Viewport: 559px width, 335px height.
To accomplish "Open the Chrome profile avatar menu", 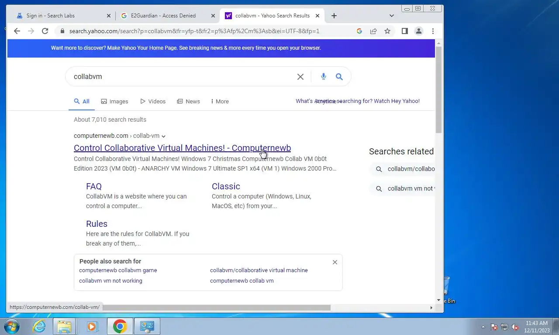I will click(419, 31).
